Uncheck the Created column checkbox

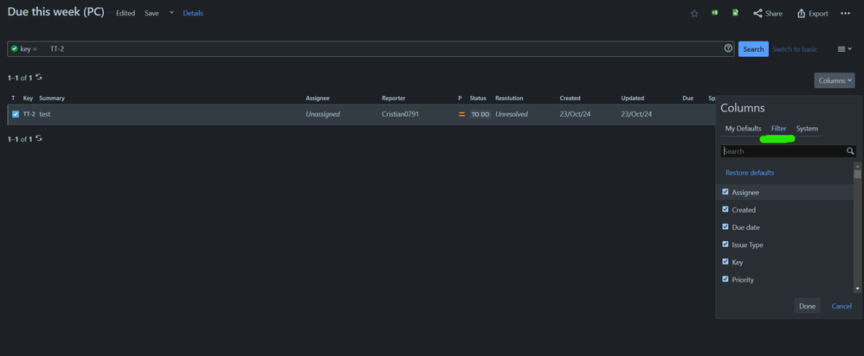pyautogui.click(x=725, y=210)
